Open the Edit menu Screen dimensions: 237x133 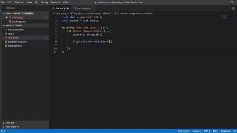click(9, 2)
